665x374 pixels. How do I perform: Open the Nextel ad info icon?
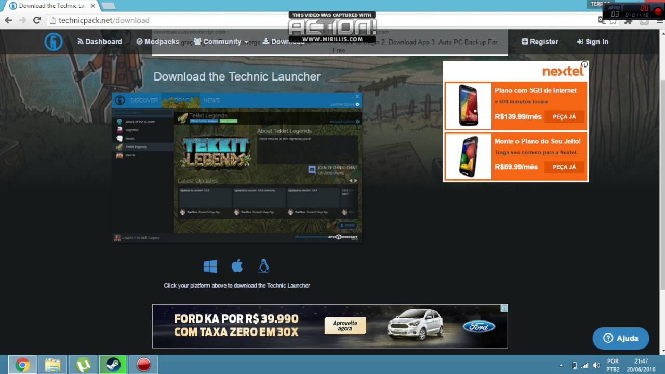pos(584,64)
